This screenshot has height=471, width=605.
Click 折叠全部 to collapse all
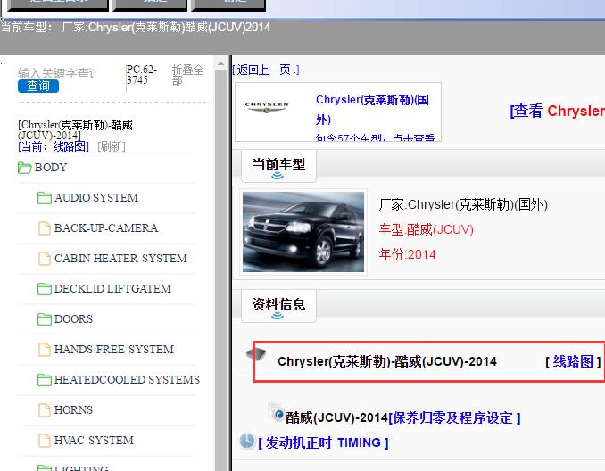click(187, 75)
